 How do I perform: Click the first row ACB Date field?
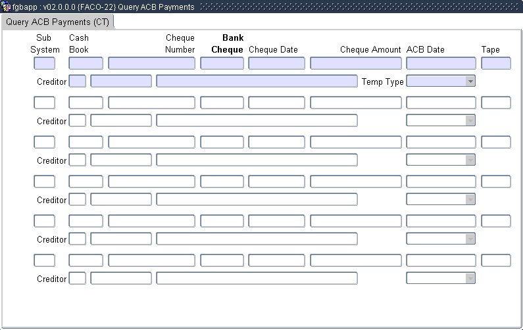click(441, 64)
